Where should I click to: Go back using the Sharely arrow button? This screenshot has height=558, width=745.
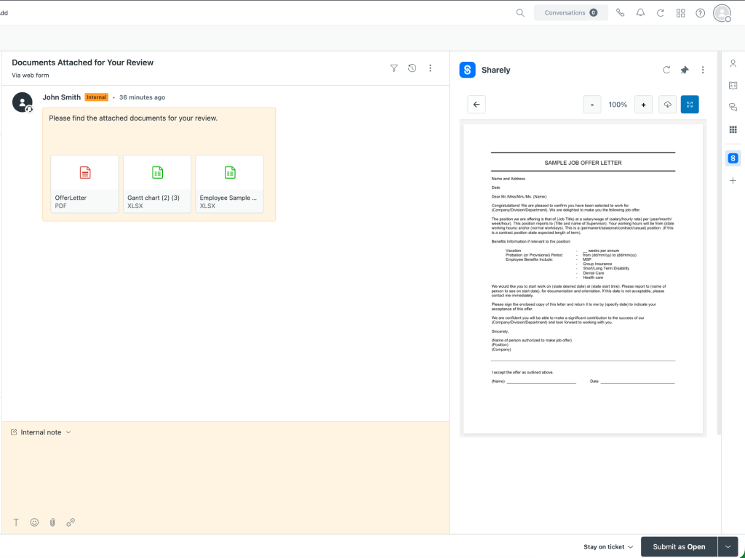click(477, 105)
